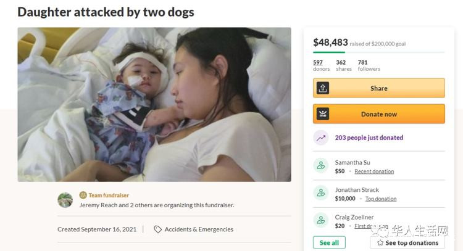The width and height of the screenshot is (463, 251).
Task: Click the purple trending arrow icon
Action: coord(321,138)
